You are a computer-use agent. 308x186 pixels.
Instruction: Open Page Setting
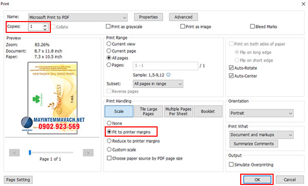[x=18, y=180]
